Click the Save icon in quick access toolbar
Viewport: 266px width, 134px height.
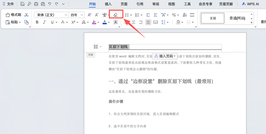pyautogui.click(x=22, y=4)
